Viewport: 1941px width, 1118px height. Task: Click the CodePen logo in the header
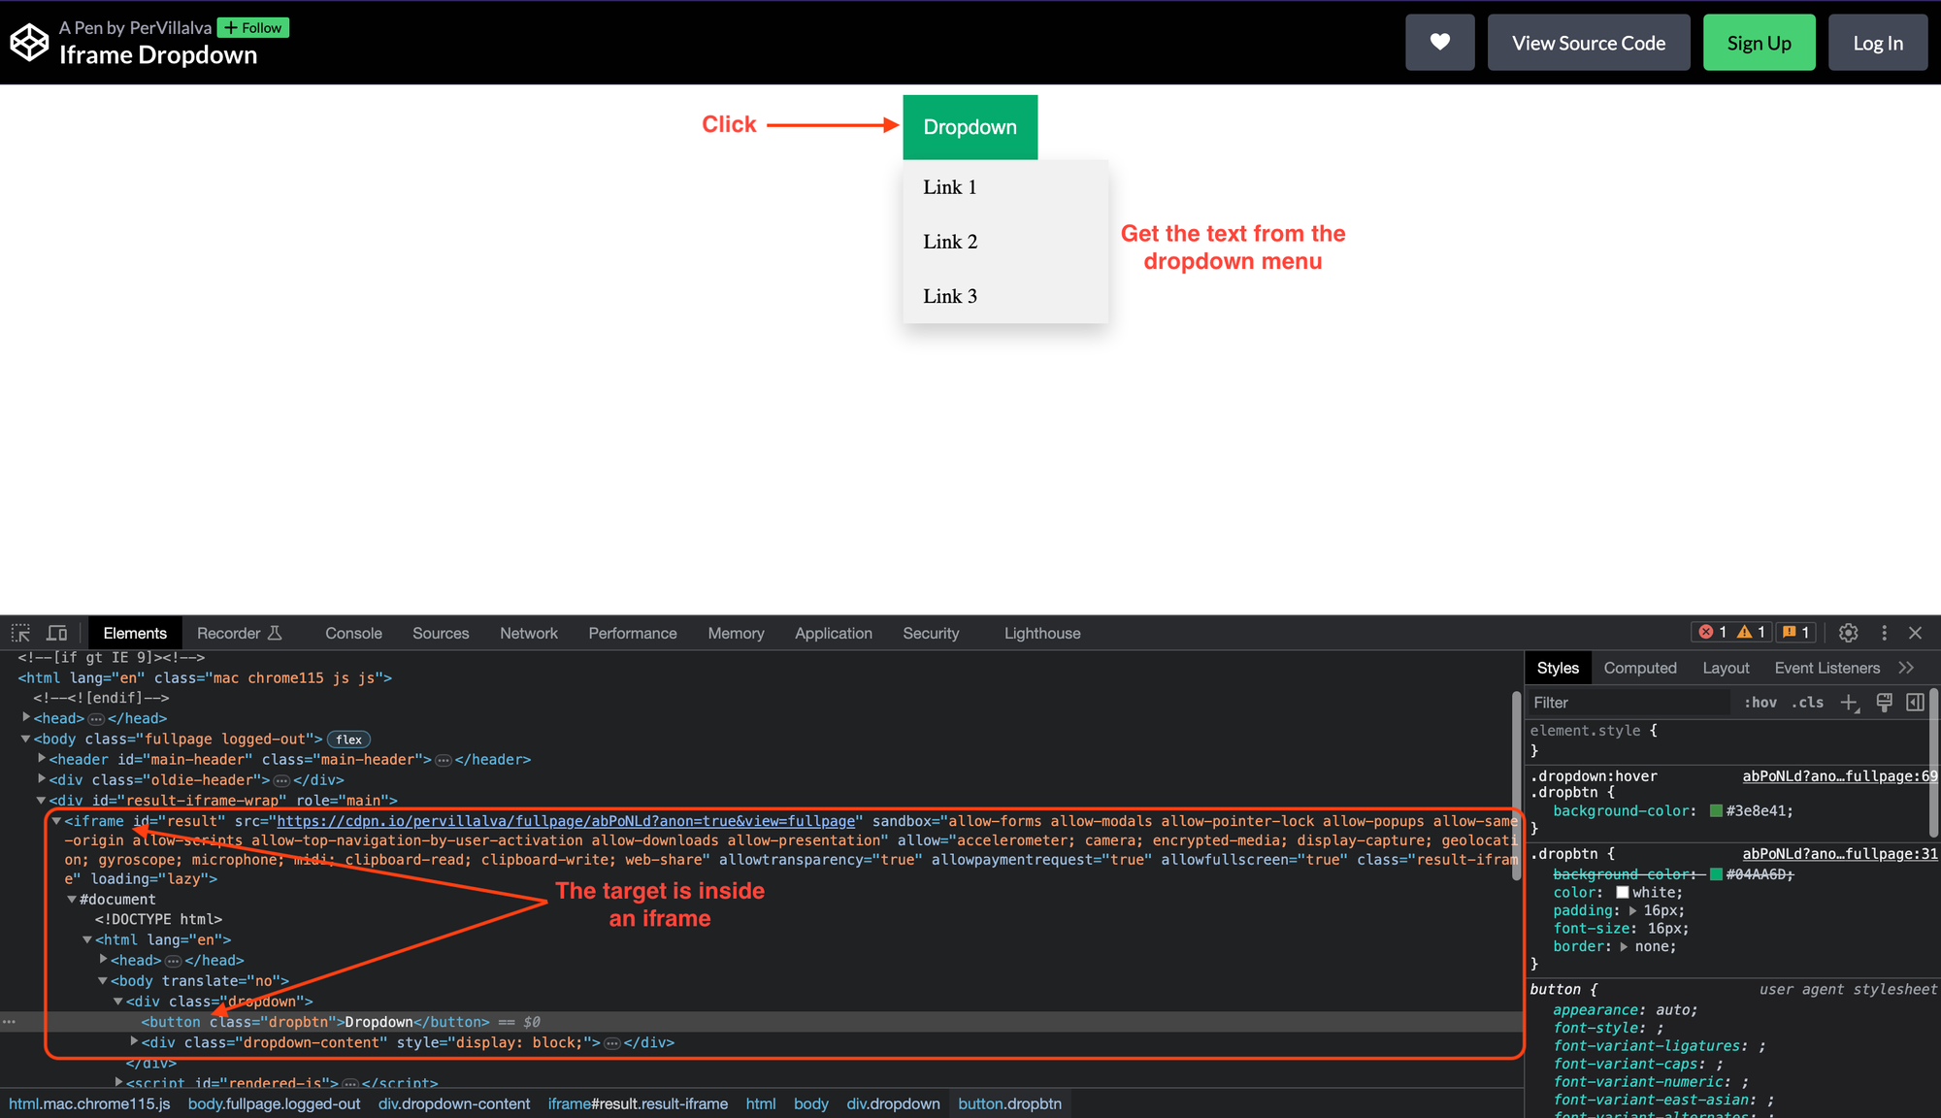click(x=28, y=42)
